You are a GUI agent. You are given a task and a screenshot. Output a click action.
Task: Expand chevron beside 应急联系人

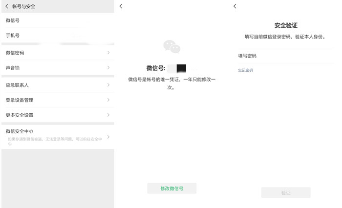(108, 85)
